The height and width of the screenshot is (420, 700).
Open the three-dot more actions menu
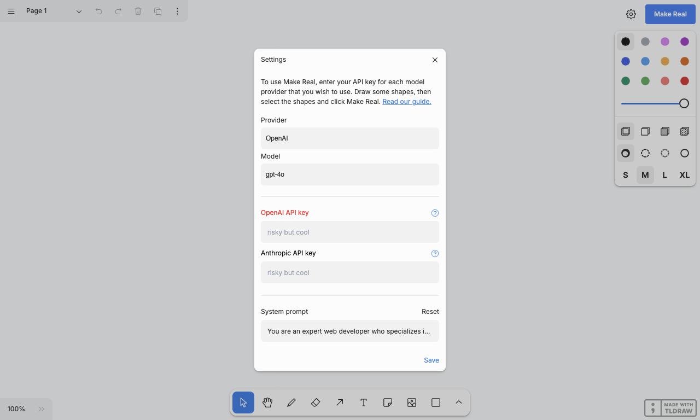(177, 11)
